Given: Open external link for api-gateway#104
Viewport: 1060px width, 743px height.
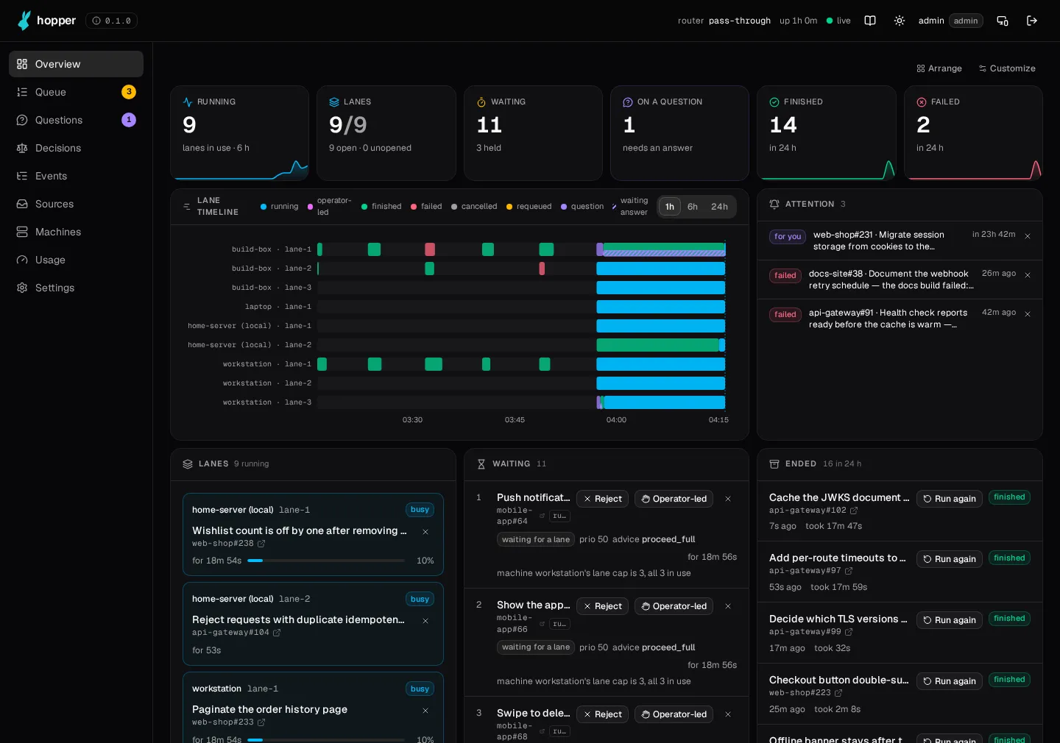Looking at the screenshot, I should click(x=277, y=633).
